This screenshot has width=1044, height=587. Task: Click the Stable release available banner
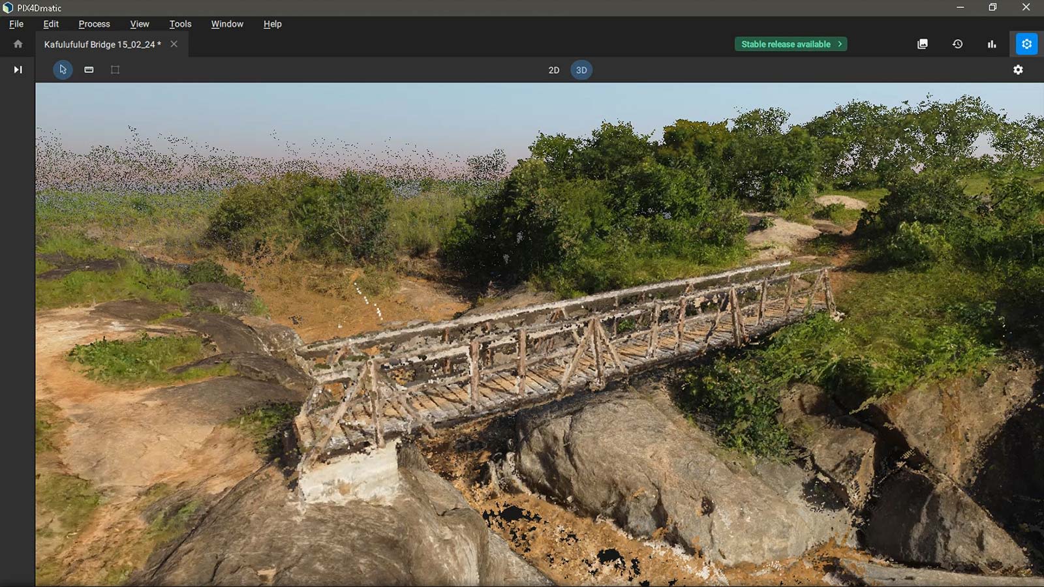point(790,44)
